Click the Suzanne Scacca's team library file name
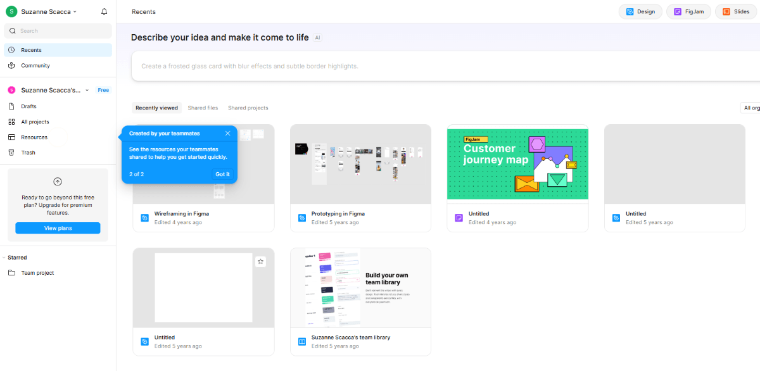The height and width of the screenshot is (371, 760). click(351, 337)
